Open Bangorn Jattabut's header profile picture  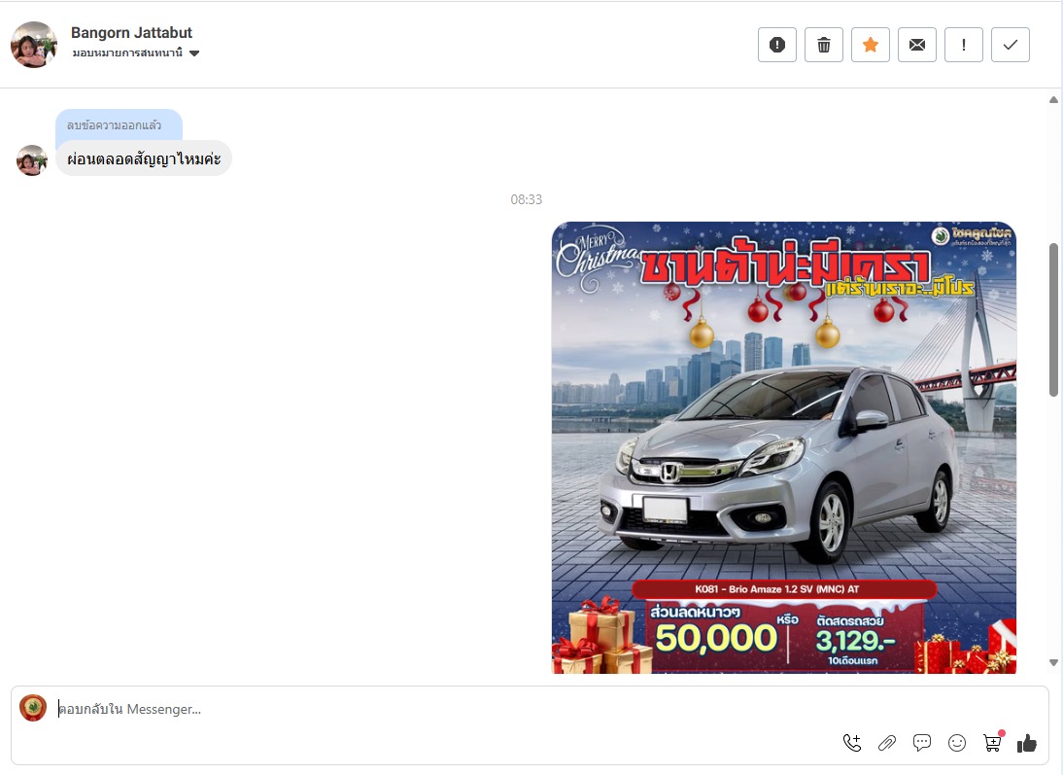click(x=34, y=45)
